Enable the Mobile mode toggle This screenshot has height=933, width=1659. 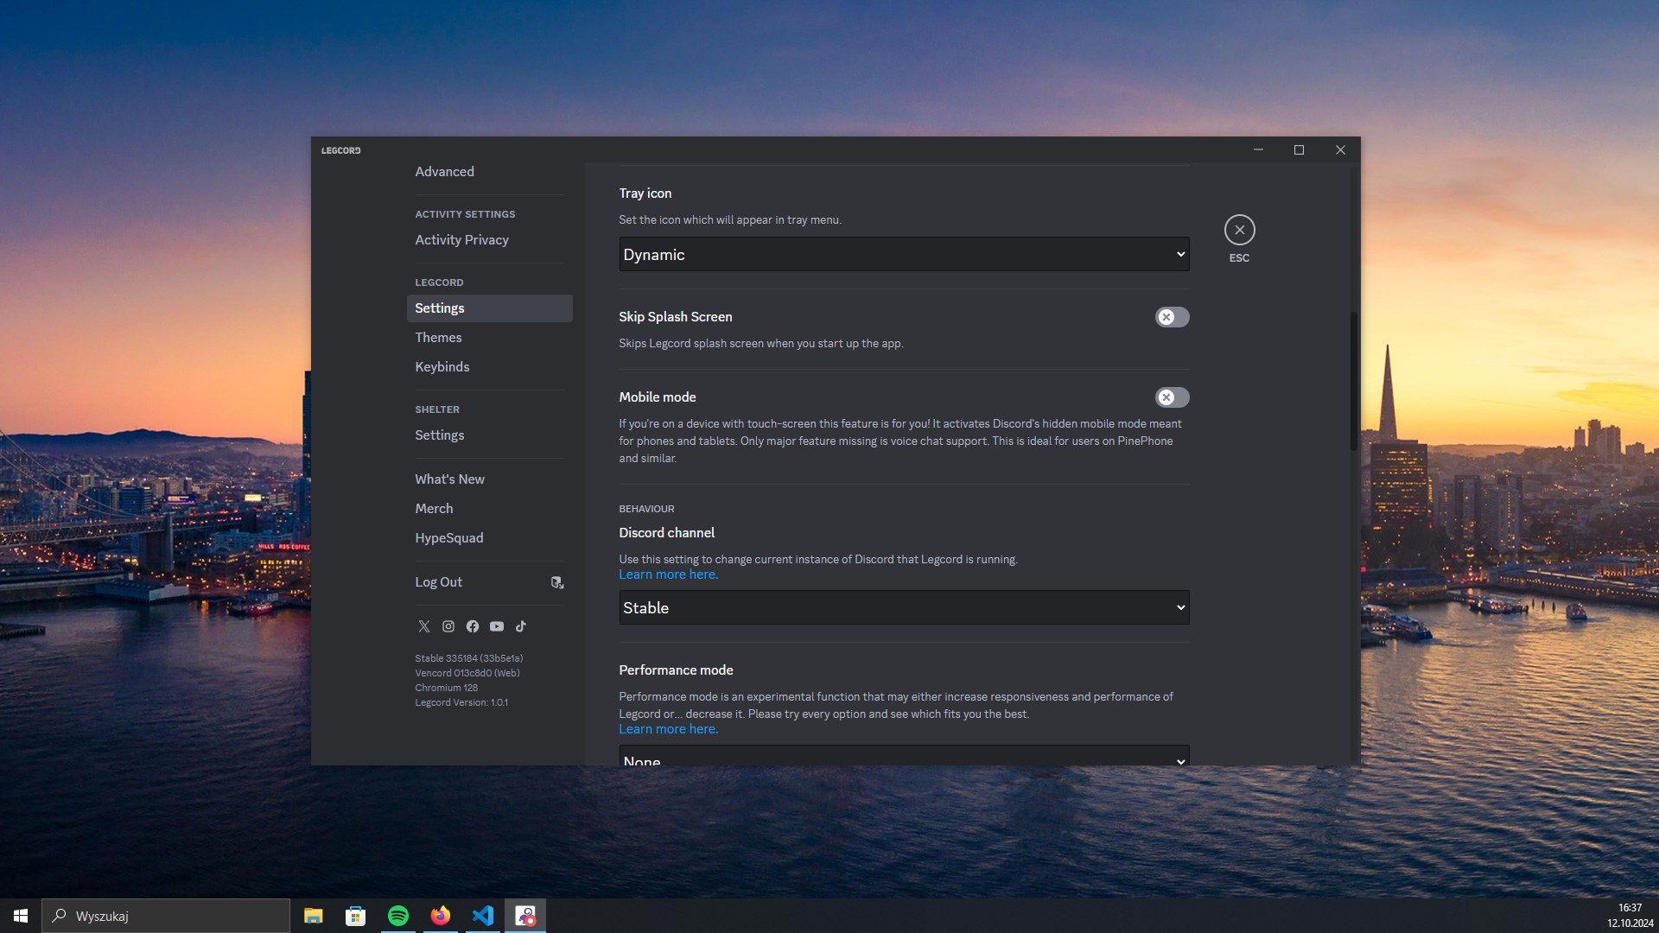pos(1171,397)
